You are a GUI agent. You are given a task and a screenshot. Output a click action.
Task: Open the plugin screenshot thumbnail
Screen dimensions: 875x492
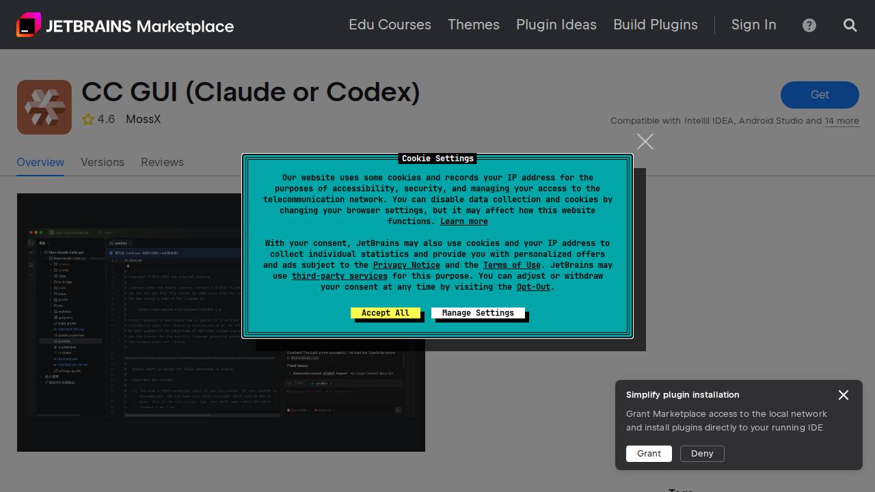coord(221,323)
